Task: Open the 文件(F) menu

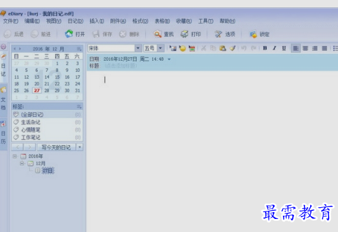Action: pos(11,21)
